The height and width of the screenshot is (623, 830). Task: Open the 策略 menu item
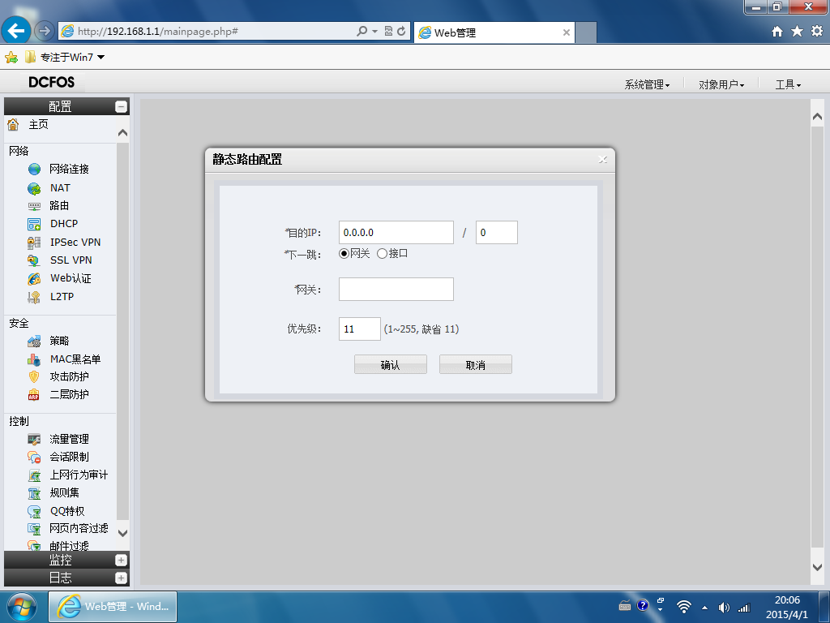[x=59, y=342]
